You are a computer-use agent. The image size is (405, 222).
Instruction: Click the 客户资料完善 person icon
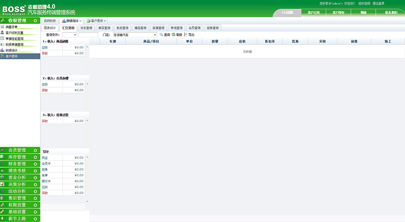[x=3, y=32]
